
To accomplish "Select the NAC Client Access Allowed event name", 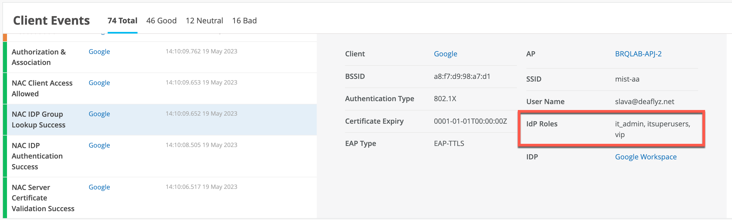I will pos(42,88).
